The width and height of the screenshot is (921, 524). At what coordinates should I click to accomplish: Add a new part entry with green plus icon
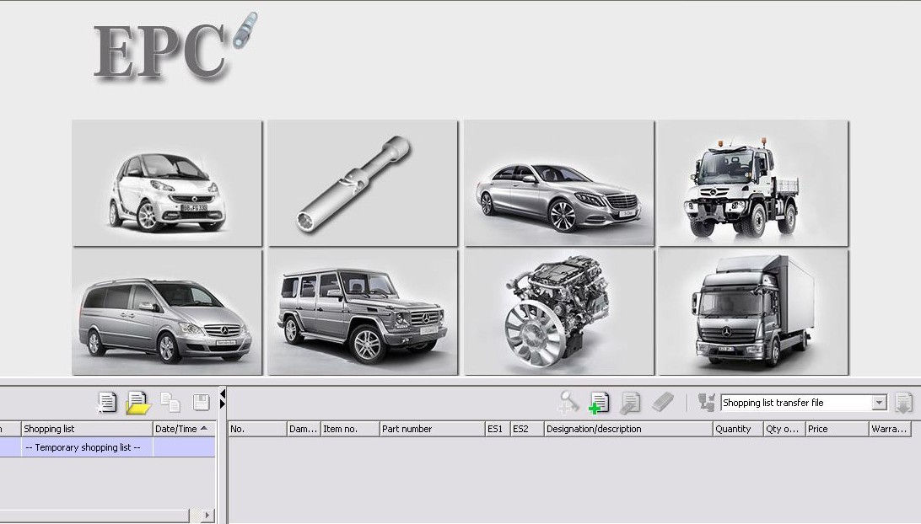point(598,403)
